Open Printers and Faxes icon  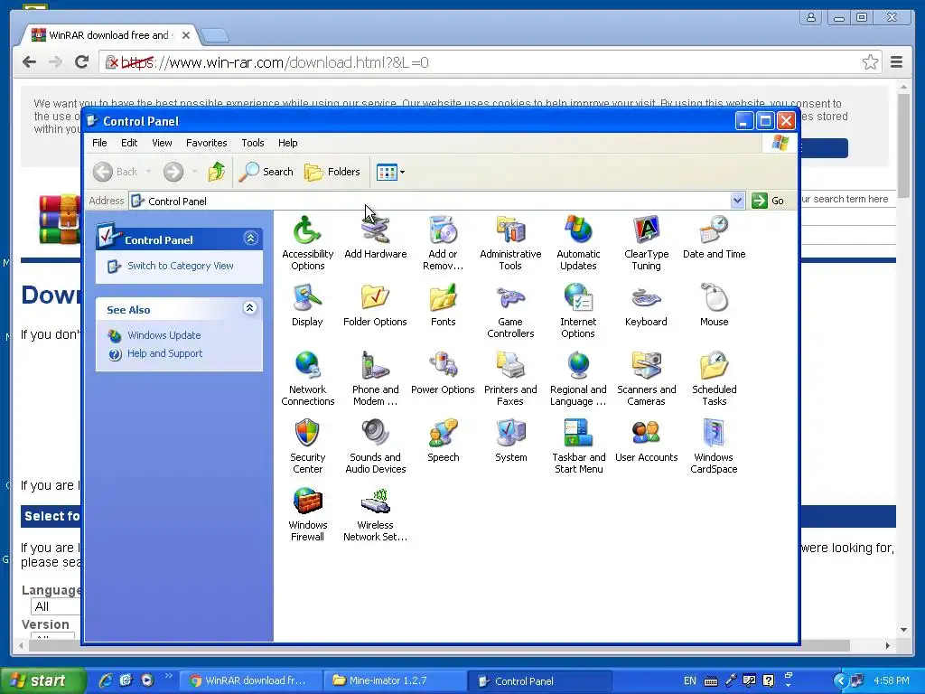coord(510,379)
